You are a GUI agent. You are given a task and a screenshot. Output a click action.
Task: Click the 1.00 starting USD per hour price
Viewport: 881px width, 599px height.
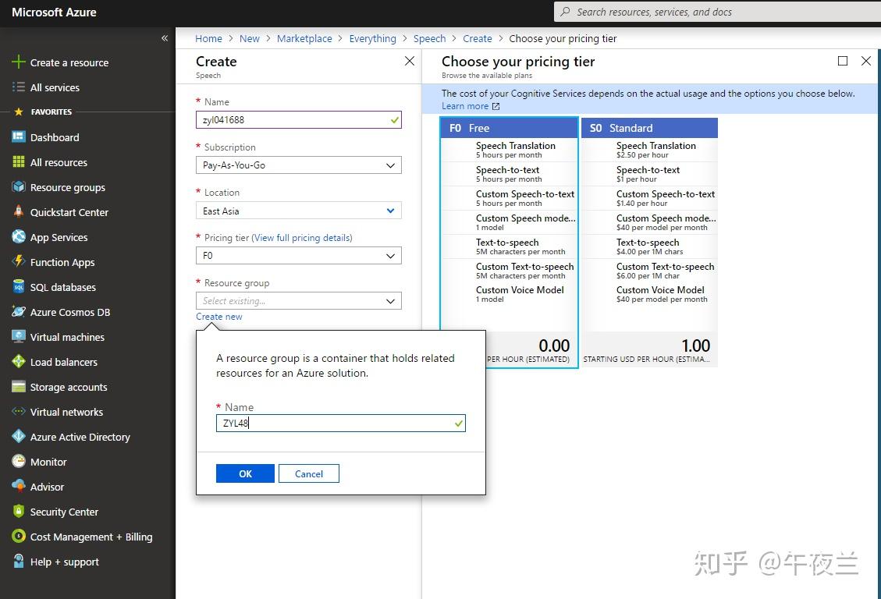tap(695, 346)
